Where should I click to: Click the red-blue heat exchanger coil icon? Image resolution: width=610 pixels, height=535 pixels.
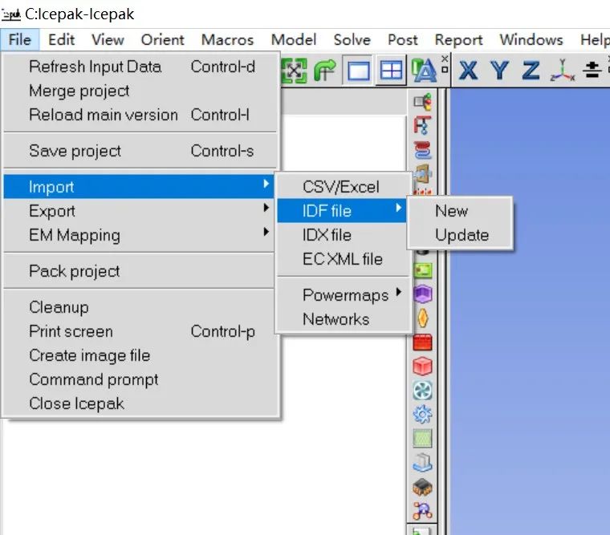point(423,150)
